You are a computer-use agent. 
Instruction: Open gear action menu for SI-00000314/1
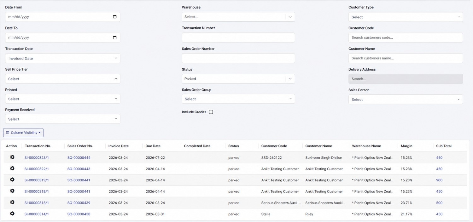[x=12, y=214]
